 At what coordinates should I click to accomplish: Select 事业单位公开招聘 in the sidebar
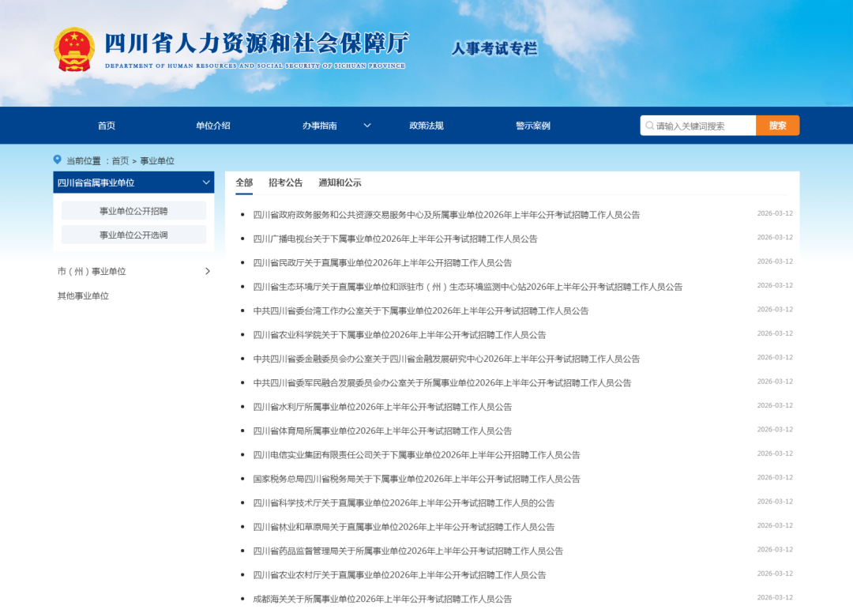pyautogui.click(x=134, y=210)
